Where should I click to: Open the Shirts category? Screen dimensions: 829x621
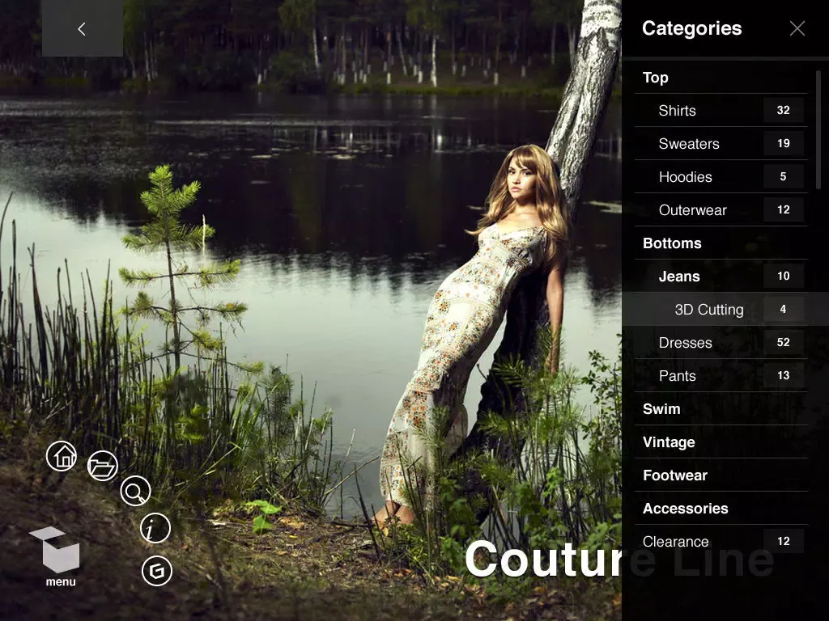[x=721, y=110]
